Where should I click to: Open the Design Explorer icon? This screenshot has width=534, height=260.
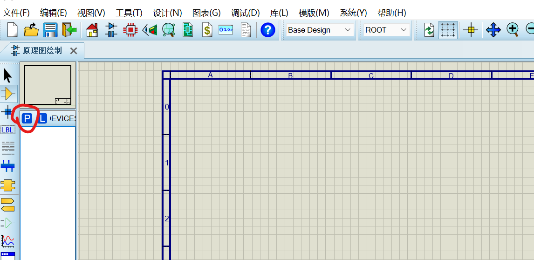[188, 30]
